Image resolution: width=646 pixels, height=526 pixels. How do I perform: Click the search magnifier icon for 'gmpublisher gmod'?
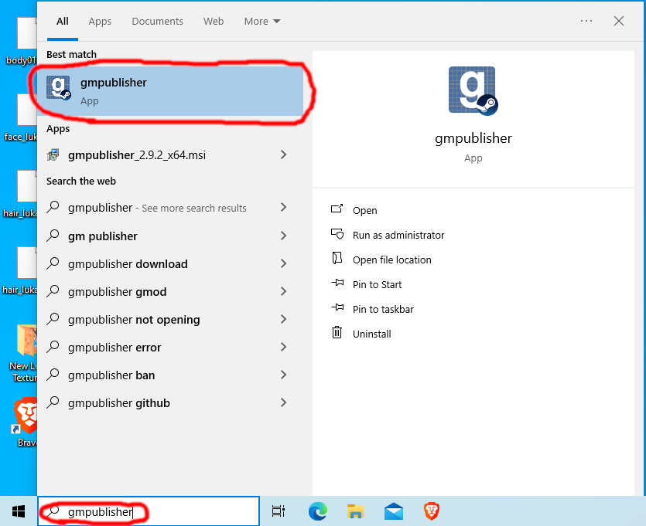click(53, 292)
